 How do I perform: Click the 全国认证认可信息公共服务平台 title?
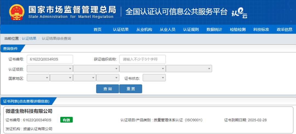click(x=176, y=12)
